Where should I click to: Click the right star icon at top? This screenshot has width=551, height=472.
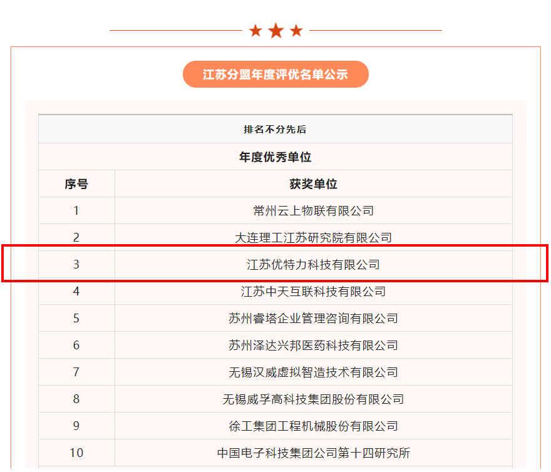[296, 31]
